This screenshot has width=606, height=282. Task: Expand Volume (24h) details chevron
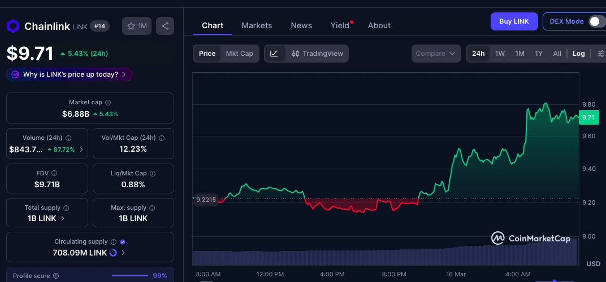(x=81, y=149)
